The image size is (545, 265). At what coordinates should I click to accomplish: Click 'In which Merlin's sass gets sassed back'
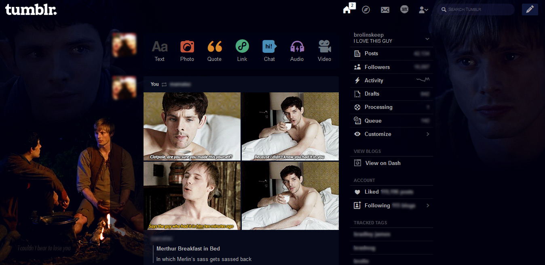pos(204,259)
